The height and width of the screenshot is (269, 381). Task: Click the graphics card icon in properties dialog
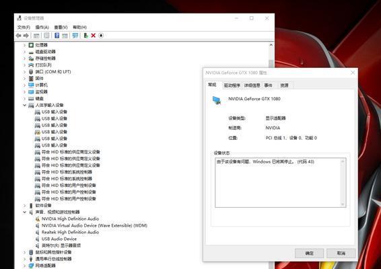click(x=217, y=100)
